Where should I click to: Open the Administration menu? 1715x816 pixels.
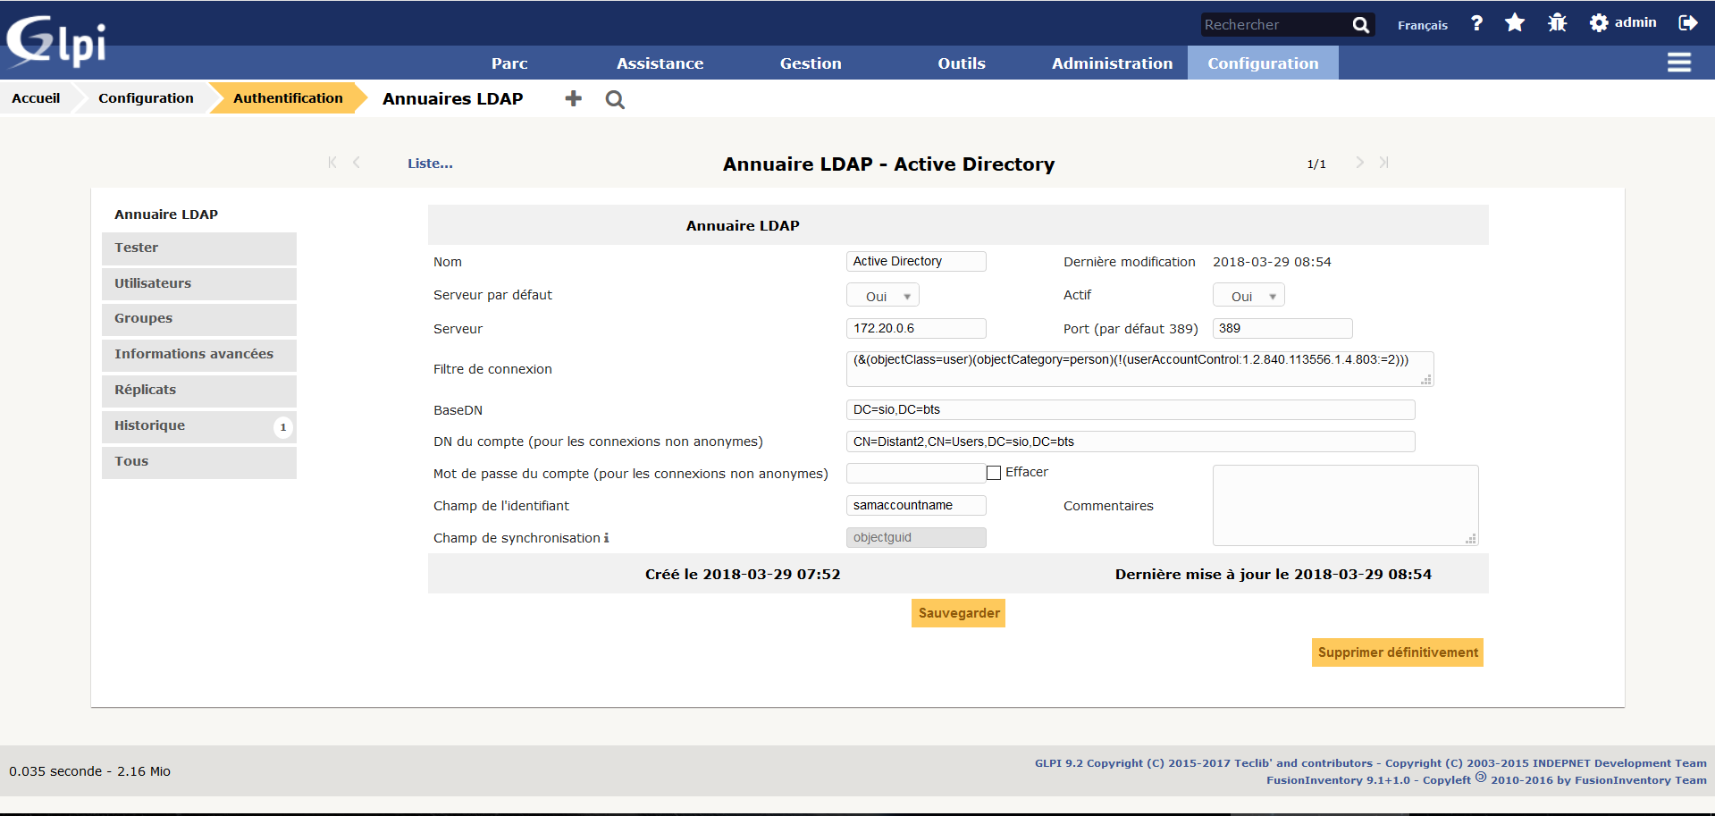1112,63
